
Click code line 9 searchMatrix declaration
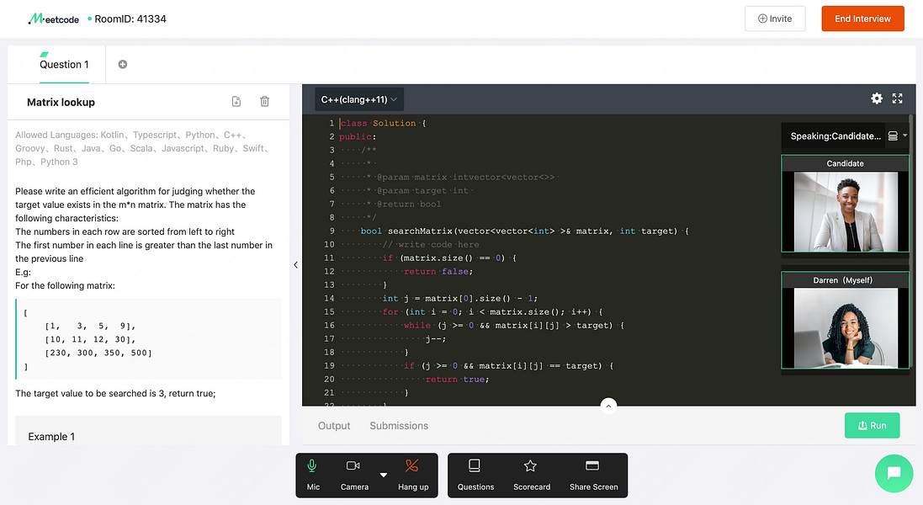[x=524, y=231]
